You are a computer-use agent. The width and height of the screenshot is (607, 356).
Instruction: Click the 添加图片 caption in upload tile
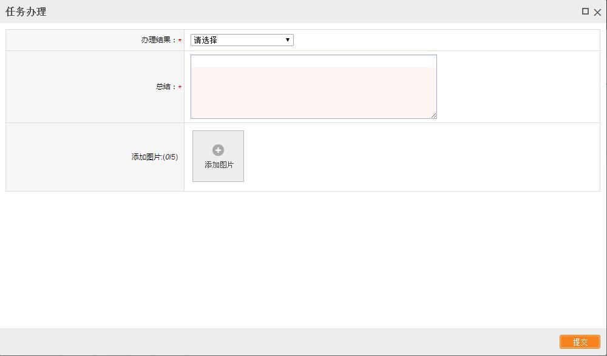[x=219, y=165]
